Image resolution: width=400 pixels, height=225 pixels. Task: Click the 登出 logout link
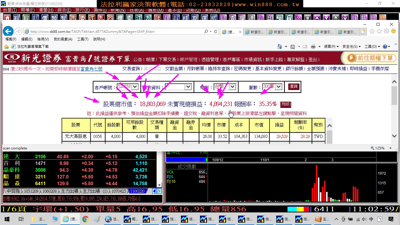[x=313, y=59]
